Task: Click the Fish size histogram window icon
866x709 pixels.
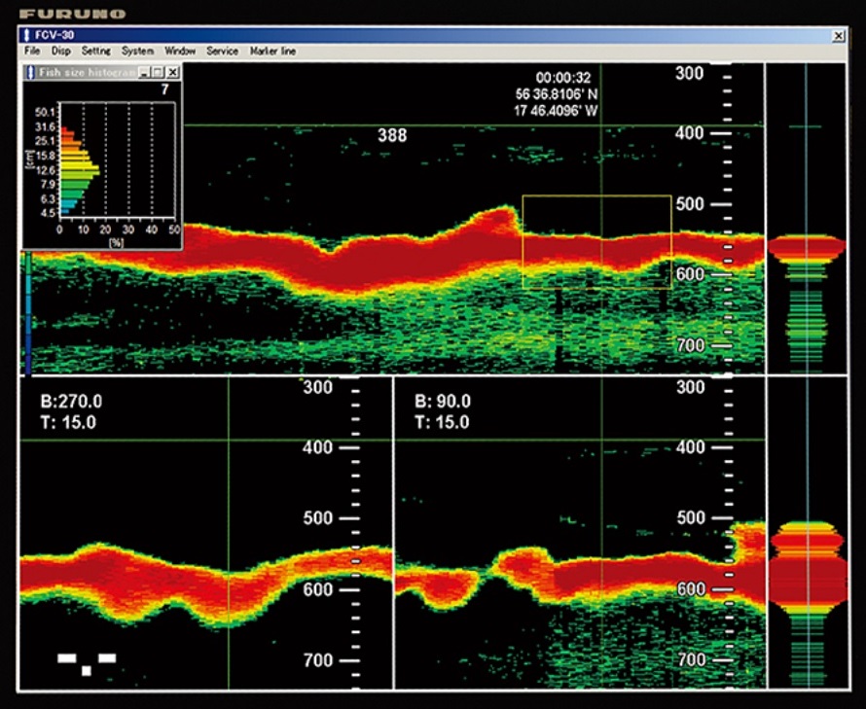Action: [x=29, y=72]
